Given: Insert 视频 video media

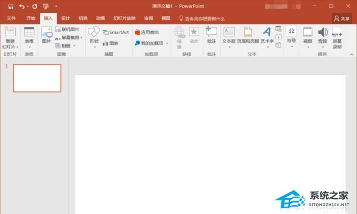Looking at the screenshot, I should (307, 36).
